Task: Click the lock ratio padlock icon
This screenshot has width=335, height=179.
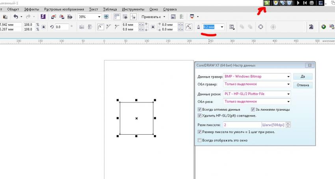Action: pos(43,27)
